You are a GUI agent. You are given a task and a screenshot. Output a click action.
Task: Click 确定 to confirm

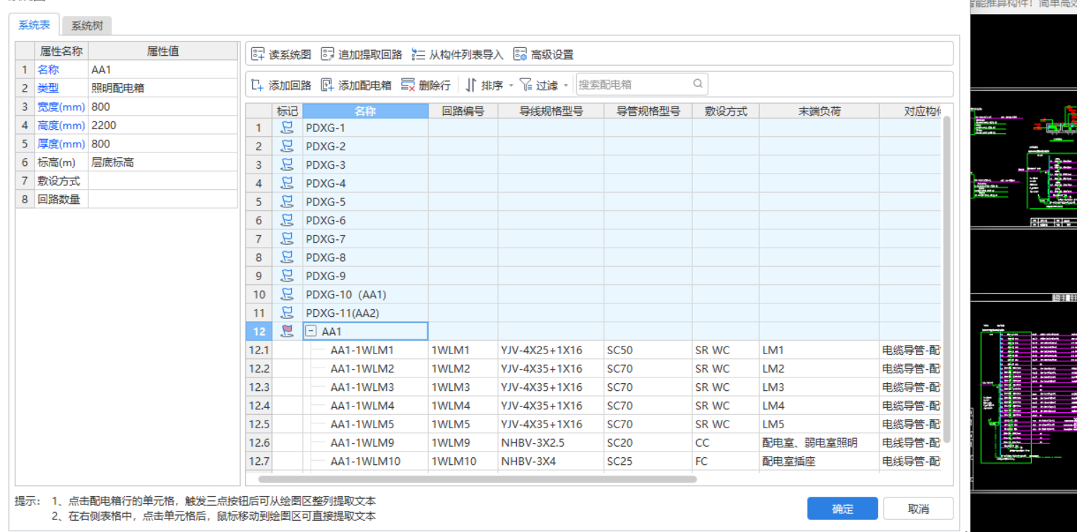coord(843,509)
